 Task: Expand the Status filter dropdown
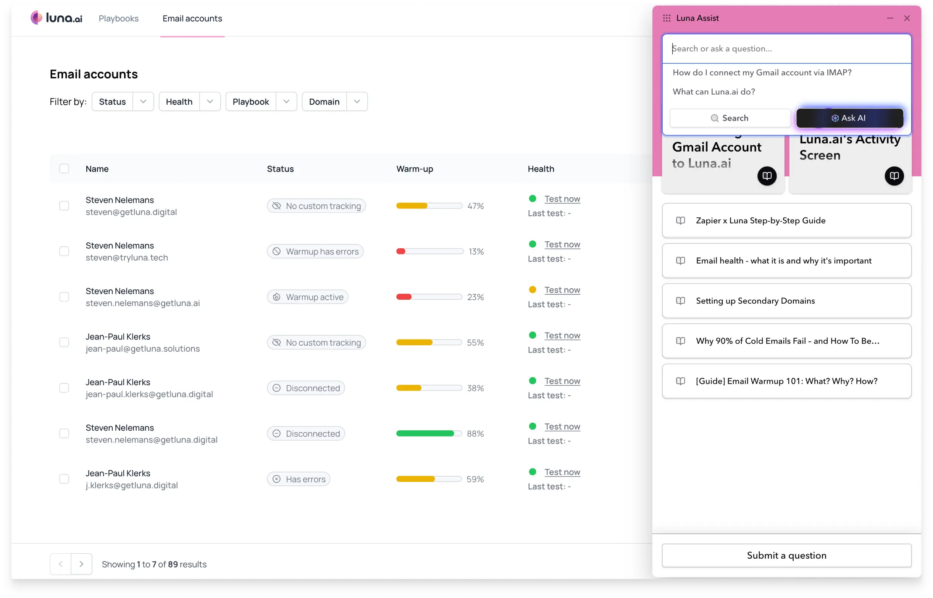tap(143, 101)
